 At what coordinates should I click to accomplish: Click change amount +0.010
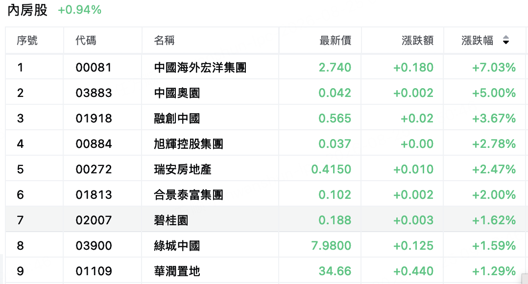pos(413,169)
